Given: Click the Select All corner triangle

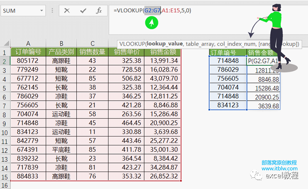Looking at the screenshot, I should (6, 43).
